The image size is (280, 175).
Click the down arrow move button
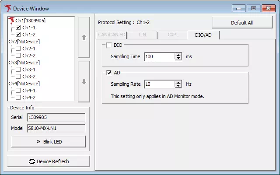[84, 81]
